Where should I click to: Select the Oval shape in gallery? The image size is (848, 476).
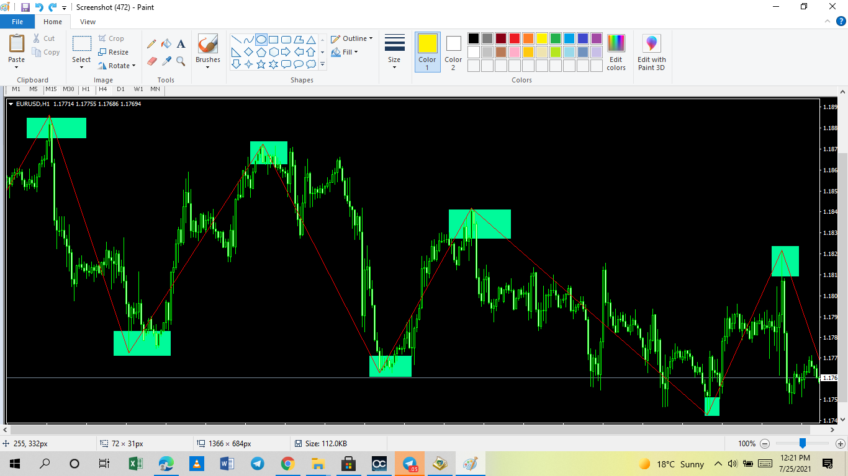pos(261,40)
